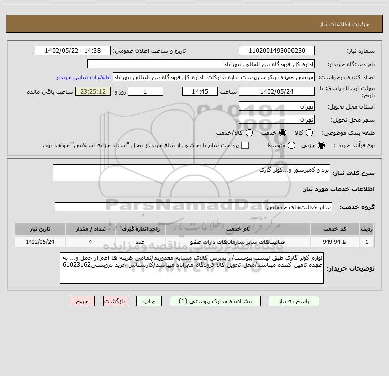Click the quantity cell showing 4

(90, 242)
